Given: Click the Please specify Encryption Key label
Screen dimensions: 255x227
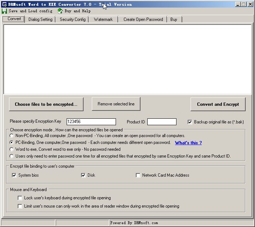Looking at the screenshot, I should pos(35,121).
